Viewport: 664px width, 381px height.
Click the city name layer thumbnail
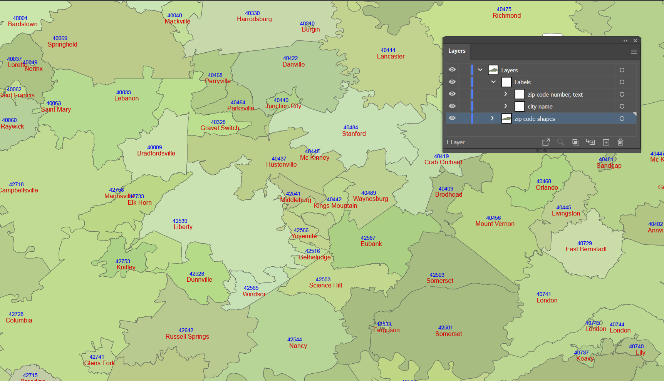(x=520, y=106)
